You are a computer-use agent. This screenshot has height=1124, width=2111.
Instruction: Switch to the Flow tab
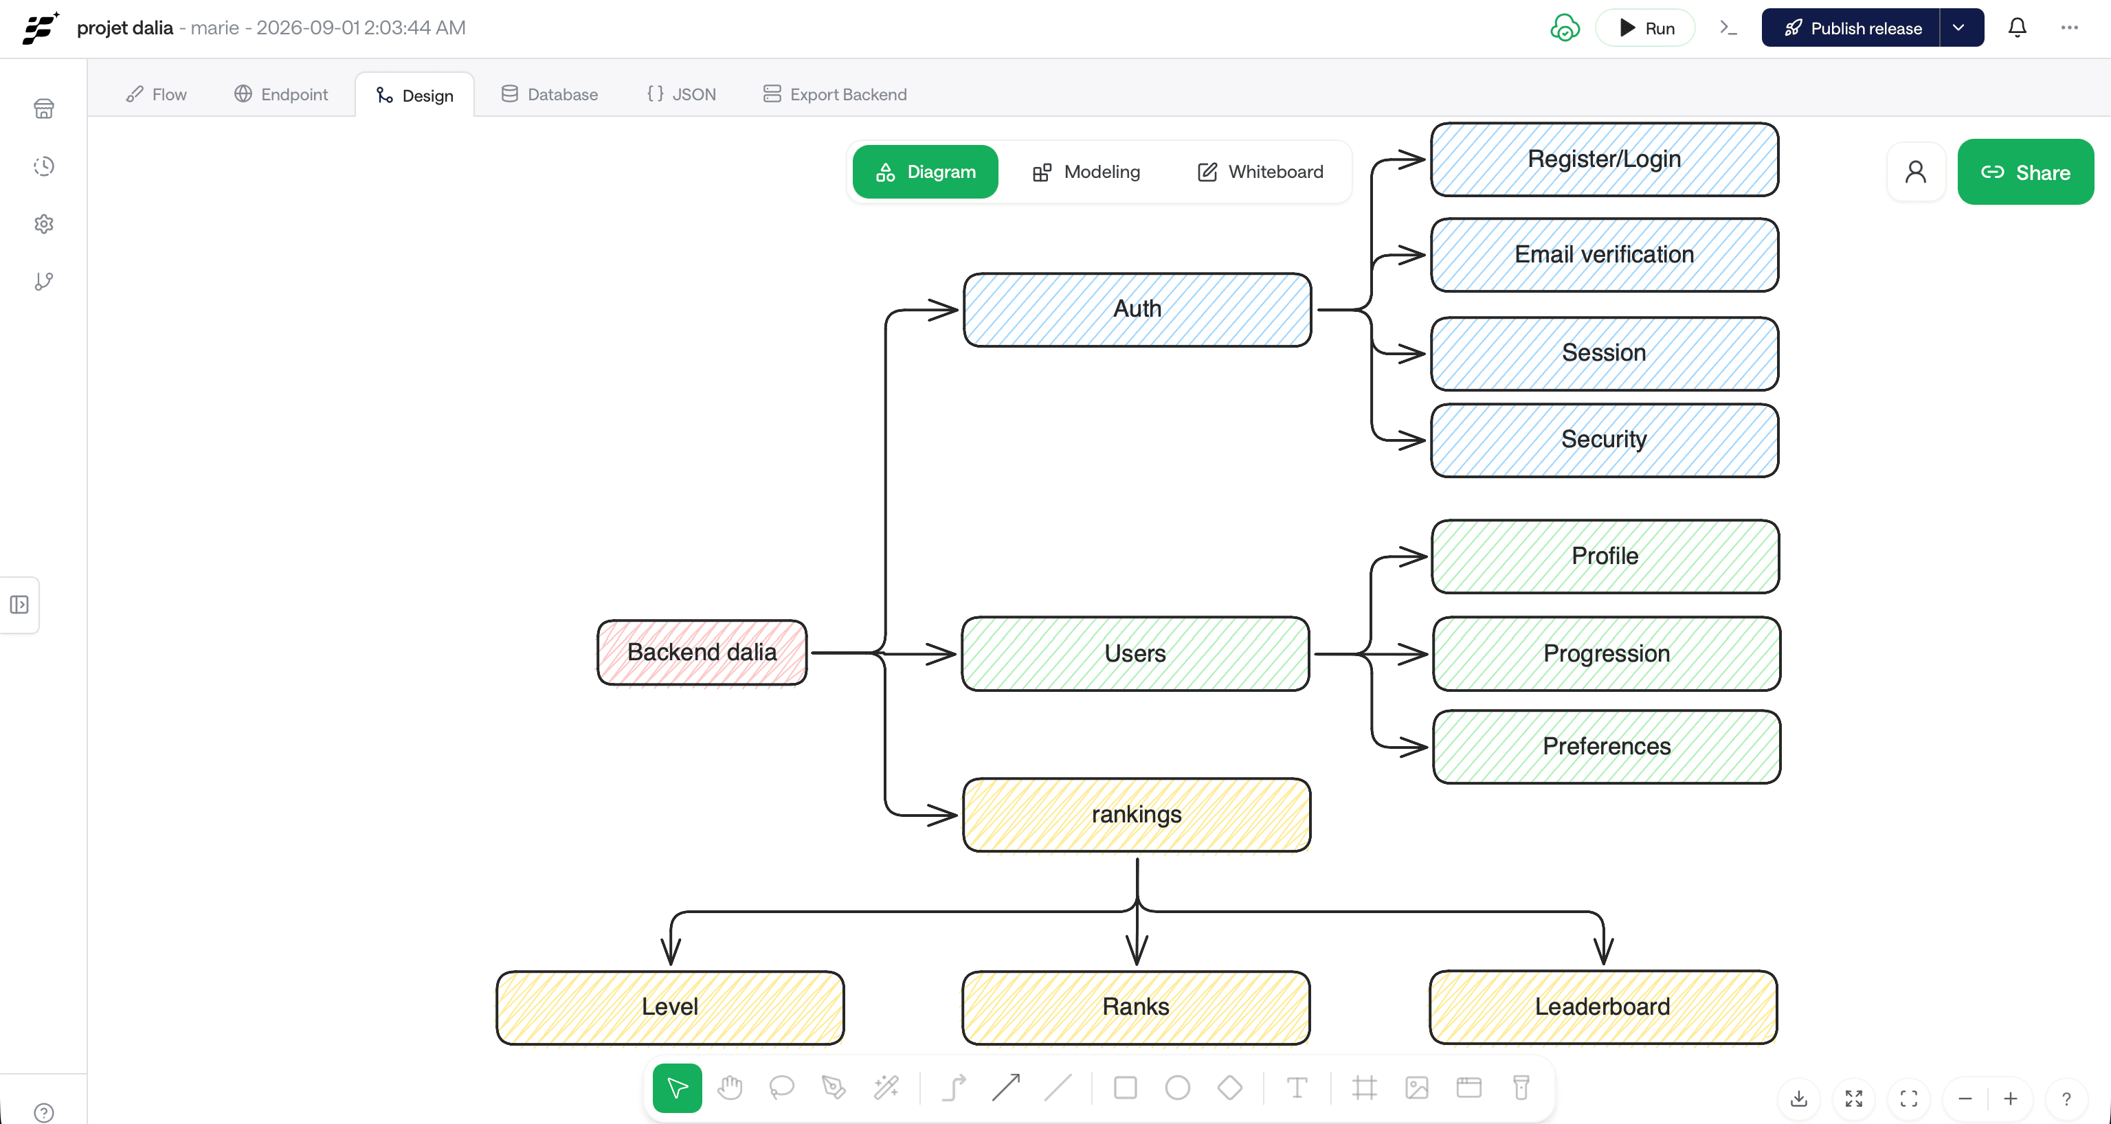(x=157, y=94)
